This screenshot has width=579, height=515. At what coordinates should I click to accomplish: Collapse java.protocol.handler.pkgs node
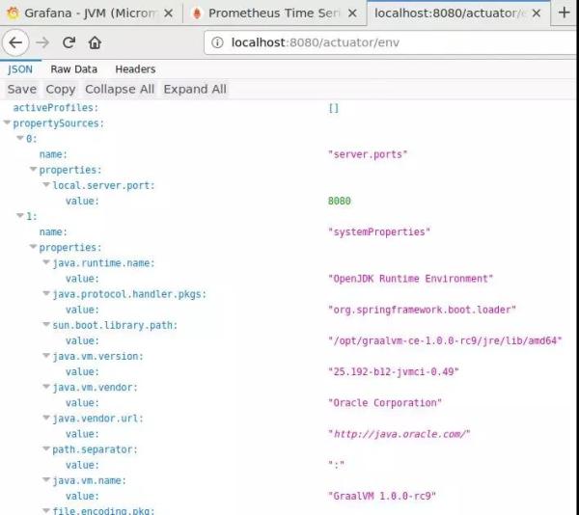coord(46,293)
